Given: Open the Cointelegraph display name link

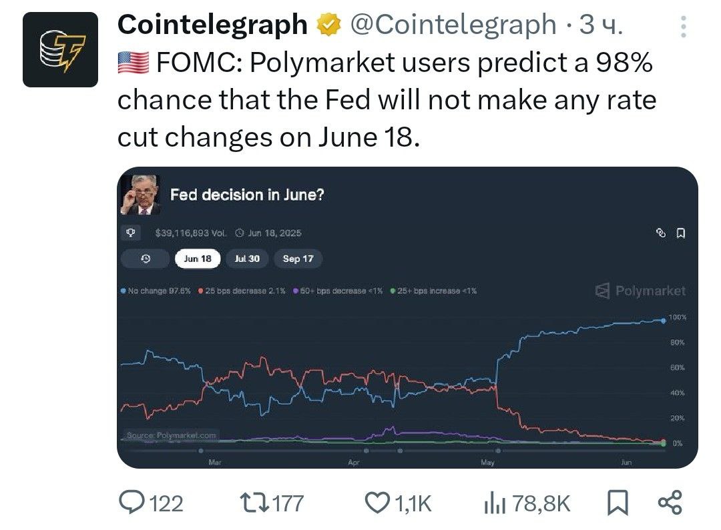Looking at the screenshot, I should point(212,25).
